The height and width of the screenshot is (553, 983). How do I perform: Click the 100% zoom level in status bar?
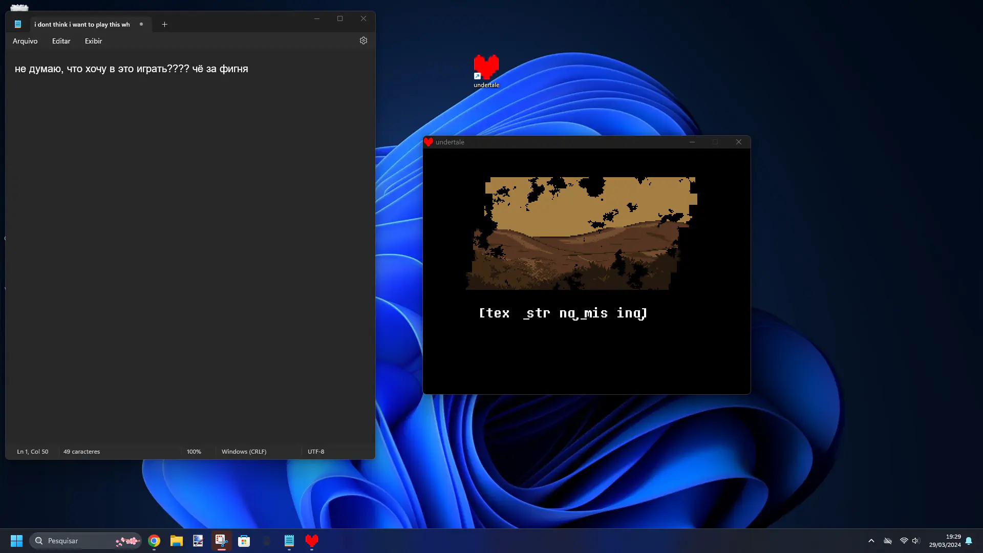point(194,452)
